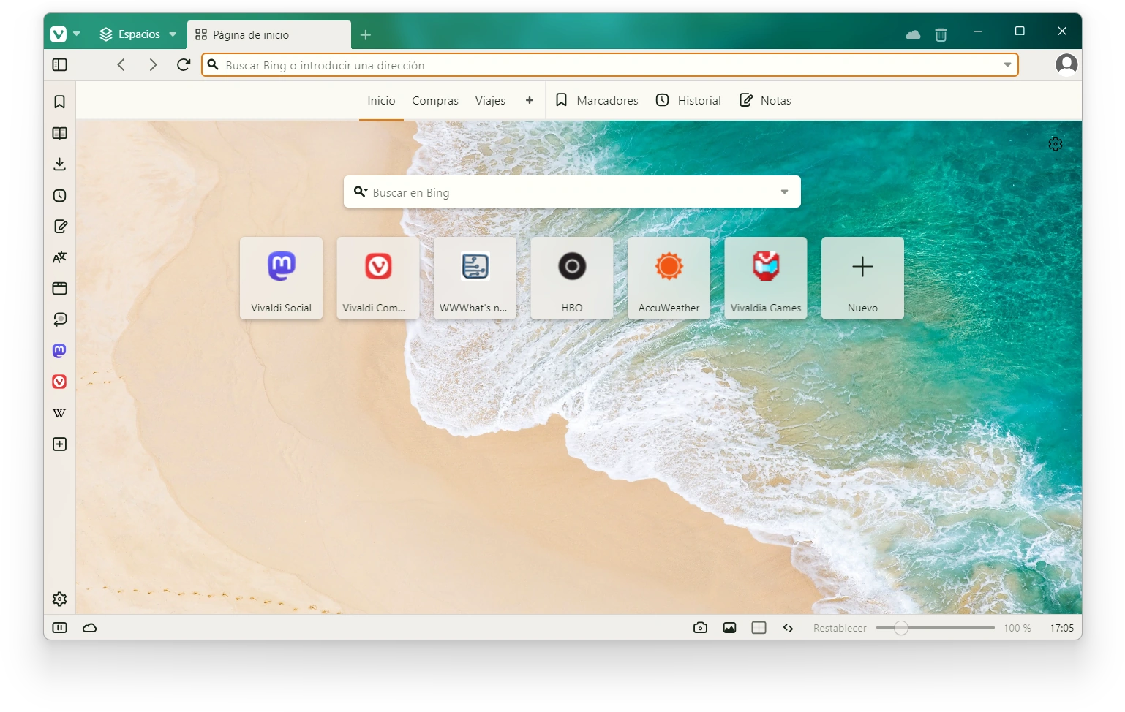
Task: Open the Translate panel
Action: coord(60,257)
